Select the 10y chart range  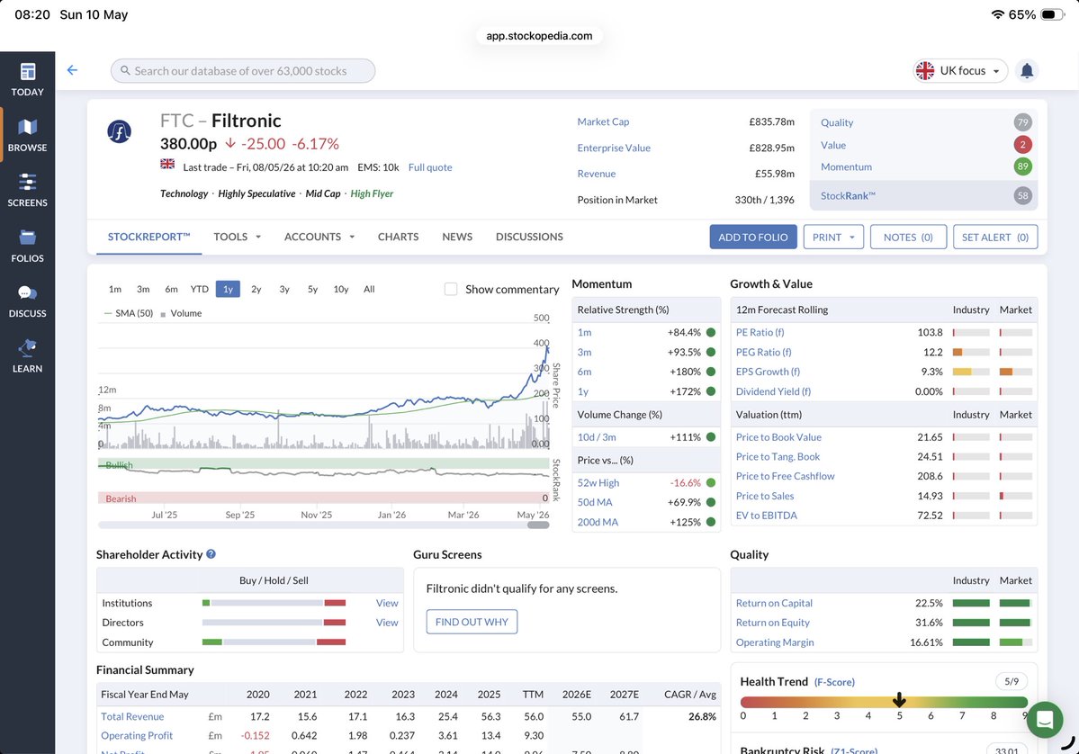tap(341, 289)
